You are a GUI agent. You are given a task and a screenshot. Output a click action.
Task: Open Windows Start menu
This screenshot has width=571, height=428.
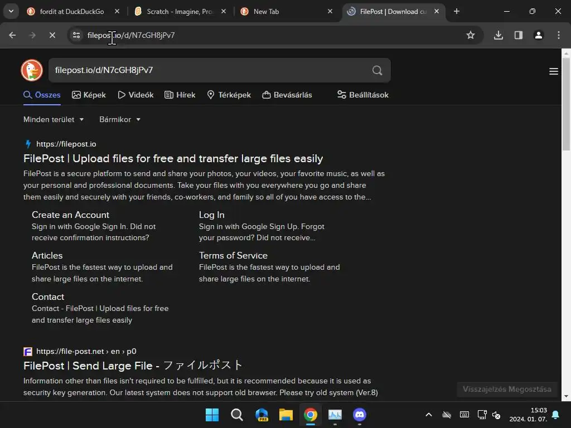(x=212, y=415)
